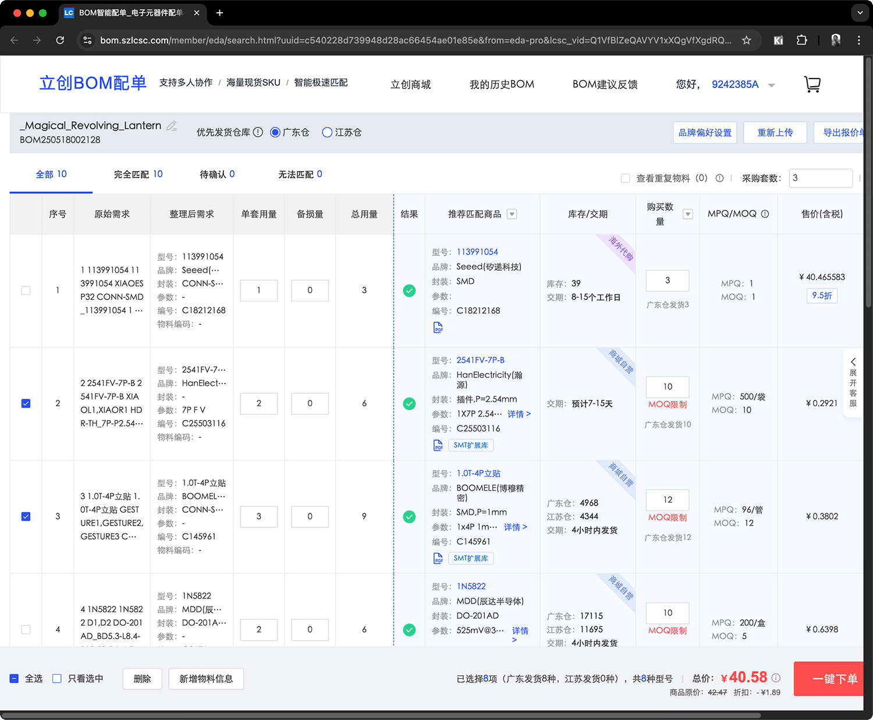
Task: Open the 2541FV-7P-B product link
Action: tap(481, 360)
